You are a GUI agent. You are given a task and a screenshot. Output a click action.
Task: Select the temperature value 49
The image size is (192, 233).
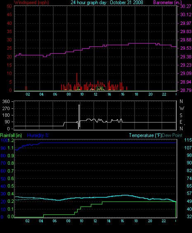pyautogui.click(x=189, y=202)
